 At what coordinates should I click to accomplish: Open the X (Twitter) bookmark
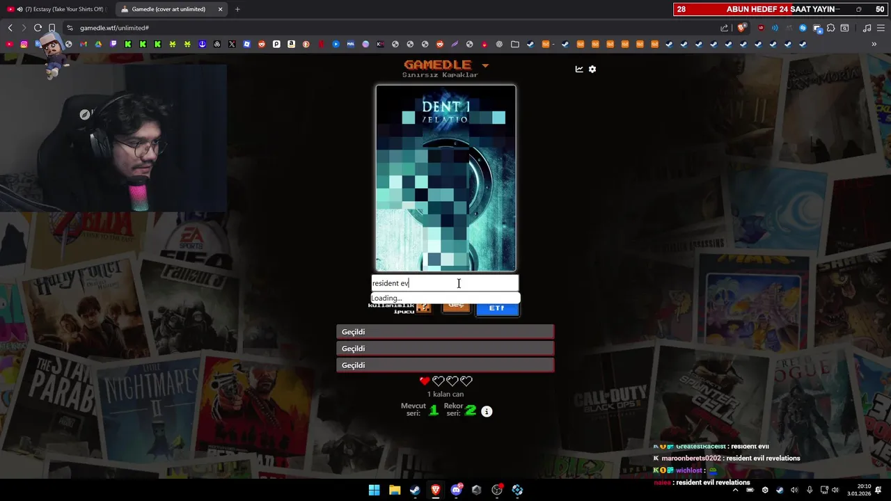pos(232,44)
